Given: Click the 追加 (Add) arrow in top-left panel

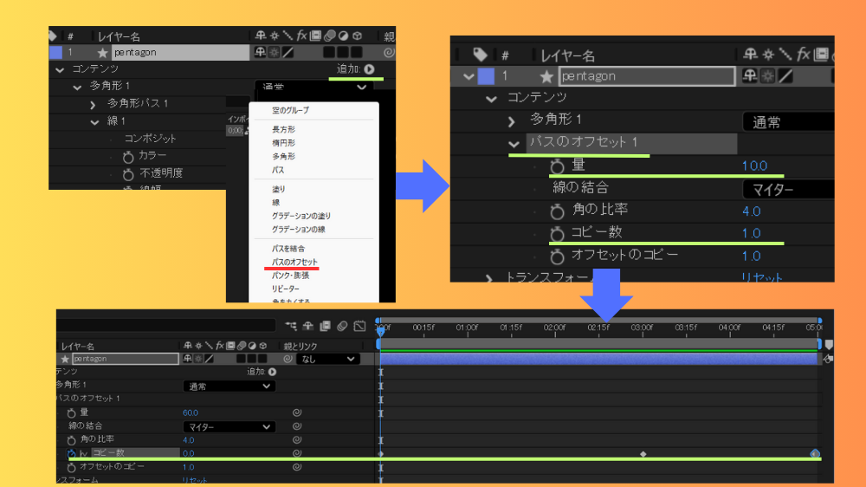Looking at the screenshot, I should click(369, 69).
